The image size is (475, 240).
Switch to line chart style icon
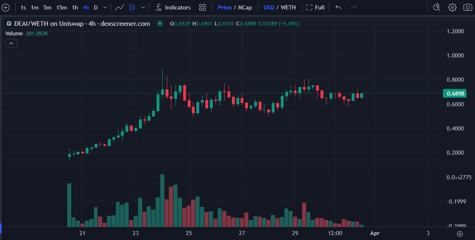coord(120,7)
